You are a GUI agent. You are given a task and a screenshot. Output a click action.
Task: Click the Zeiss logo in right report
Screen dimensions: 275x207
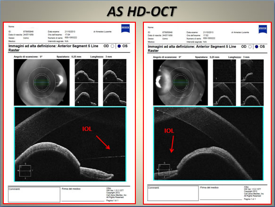coord(263,29)
